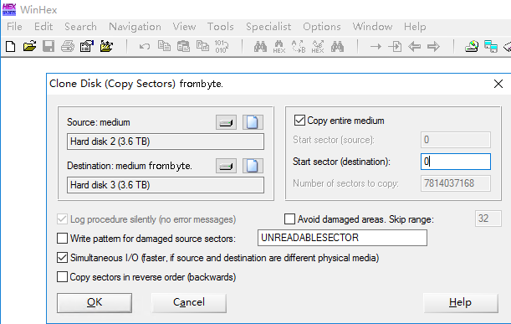Click the Go To Sector icon
Viewport: 511px width, 324px height.
(395, 47)
